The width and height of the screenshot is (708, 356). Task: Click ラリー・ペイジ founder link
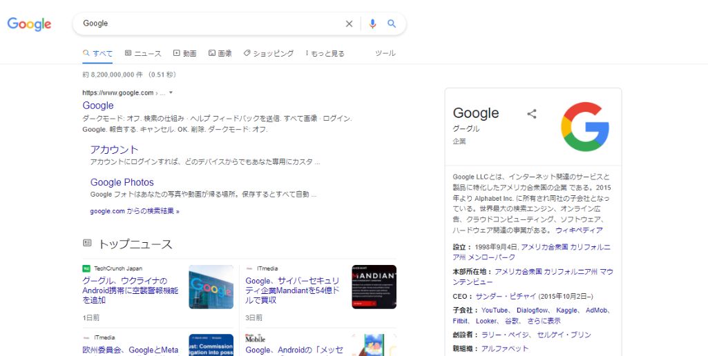505,335
